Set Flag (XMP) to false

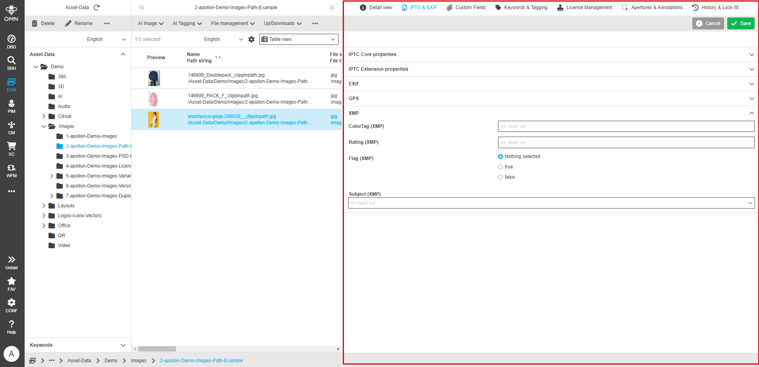pos(500,177)
